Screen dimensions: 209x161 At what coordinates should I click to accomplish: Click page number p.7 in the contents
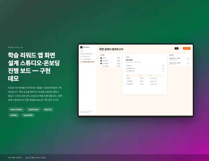163,71
